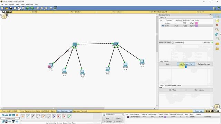Expand the Draw tool dropdown arrow
This screenshot has width=221, height=124.
point(220,34)
